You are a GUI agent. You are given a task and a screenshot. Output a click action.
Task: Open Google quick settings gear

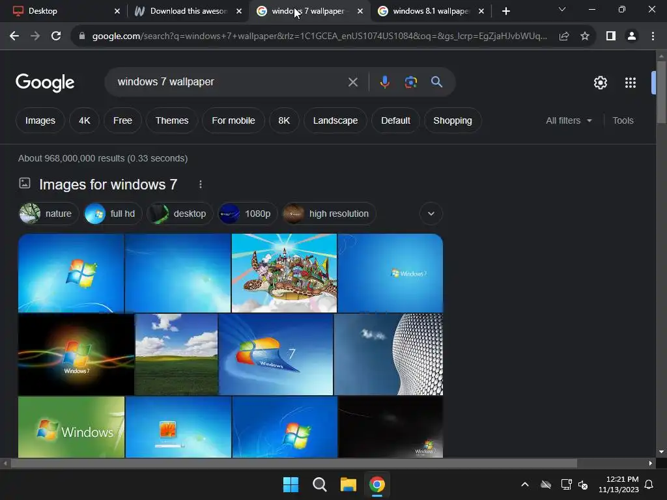tap(600, 83)
